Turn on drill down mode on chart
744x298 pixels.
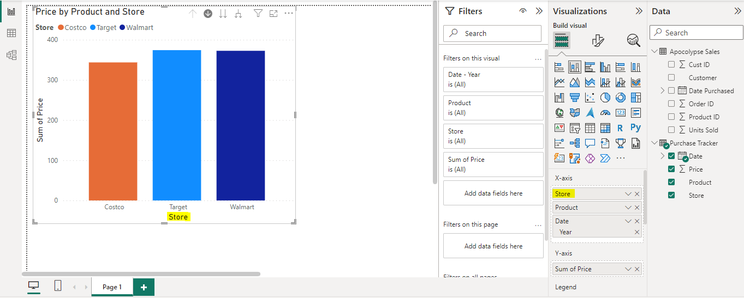(208, 14)
